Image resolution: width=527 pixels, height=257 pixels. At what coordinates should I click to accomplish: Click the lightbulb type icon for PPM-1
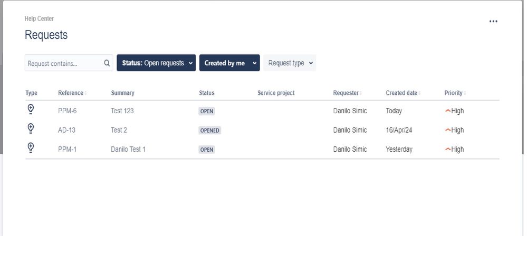click(x=31, y=147)
